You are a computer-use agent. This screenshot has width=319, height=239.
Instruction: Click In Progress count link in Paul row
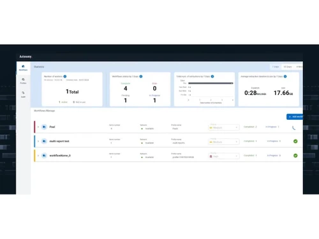click(272, 127)
